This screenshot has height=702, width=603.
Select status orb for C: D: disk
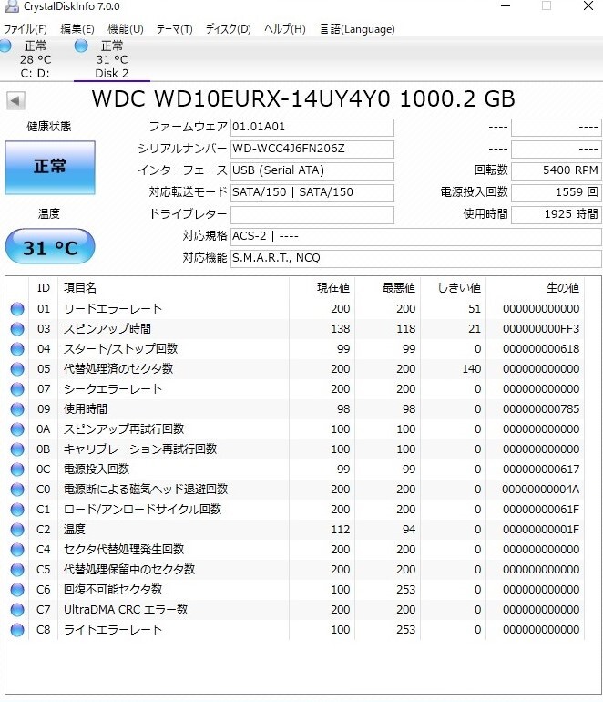click(x=5, y=46)
